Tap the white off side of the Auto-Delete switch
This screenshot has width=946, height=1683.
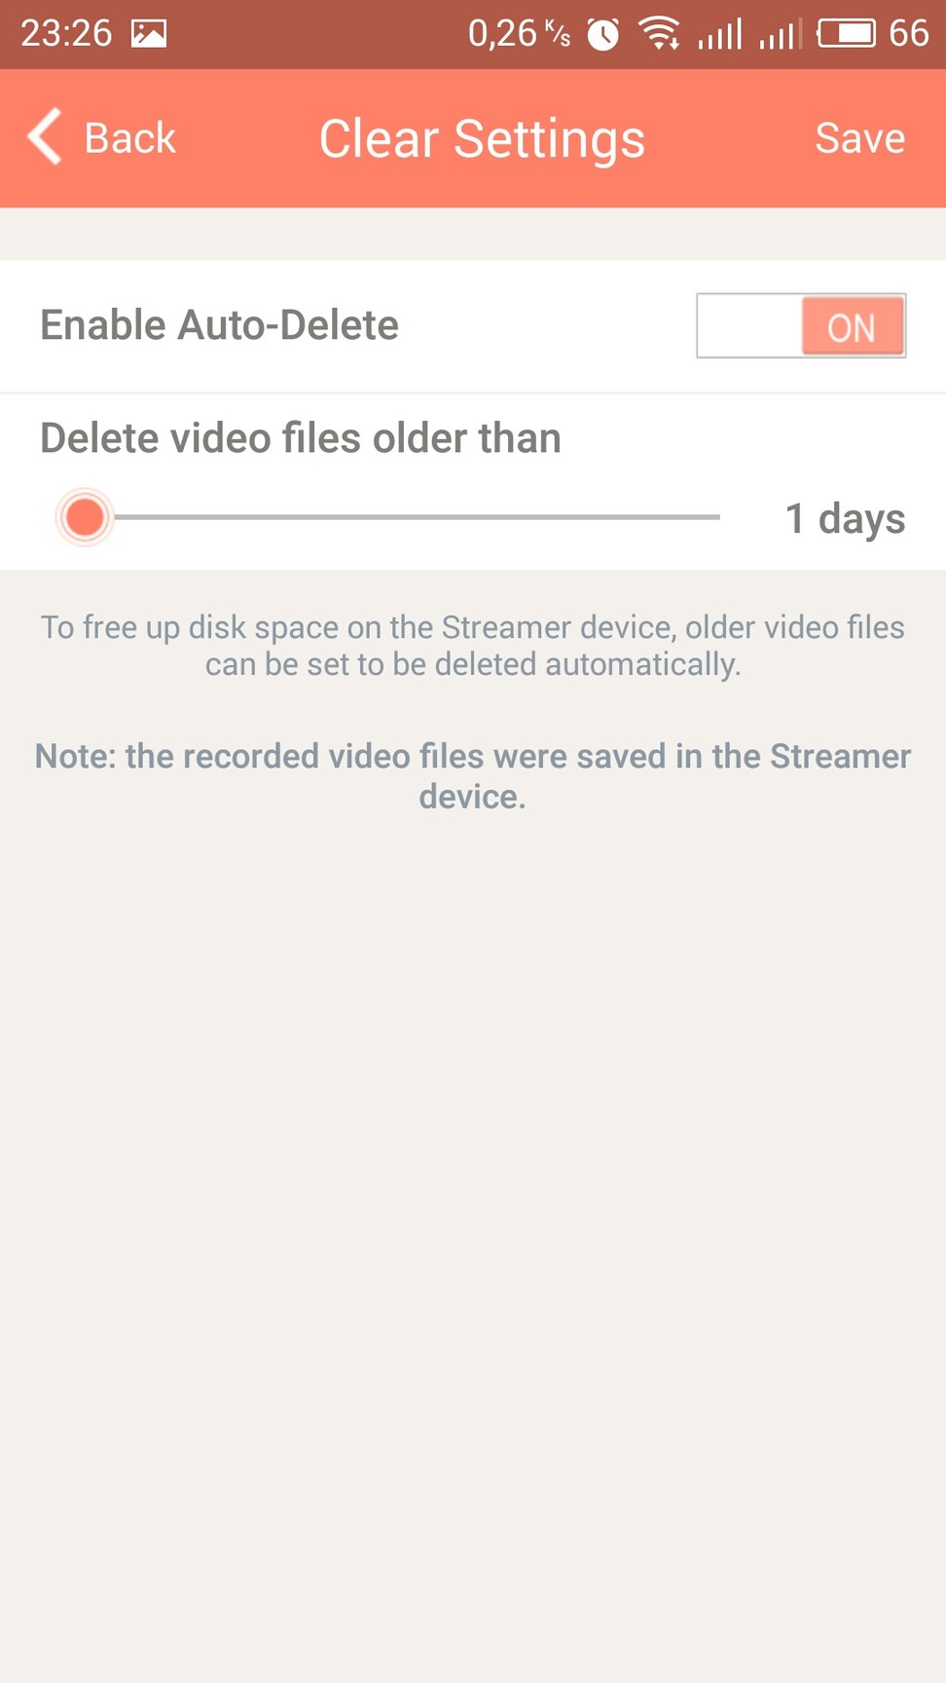[x=749, y=325]
